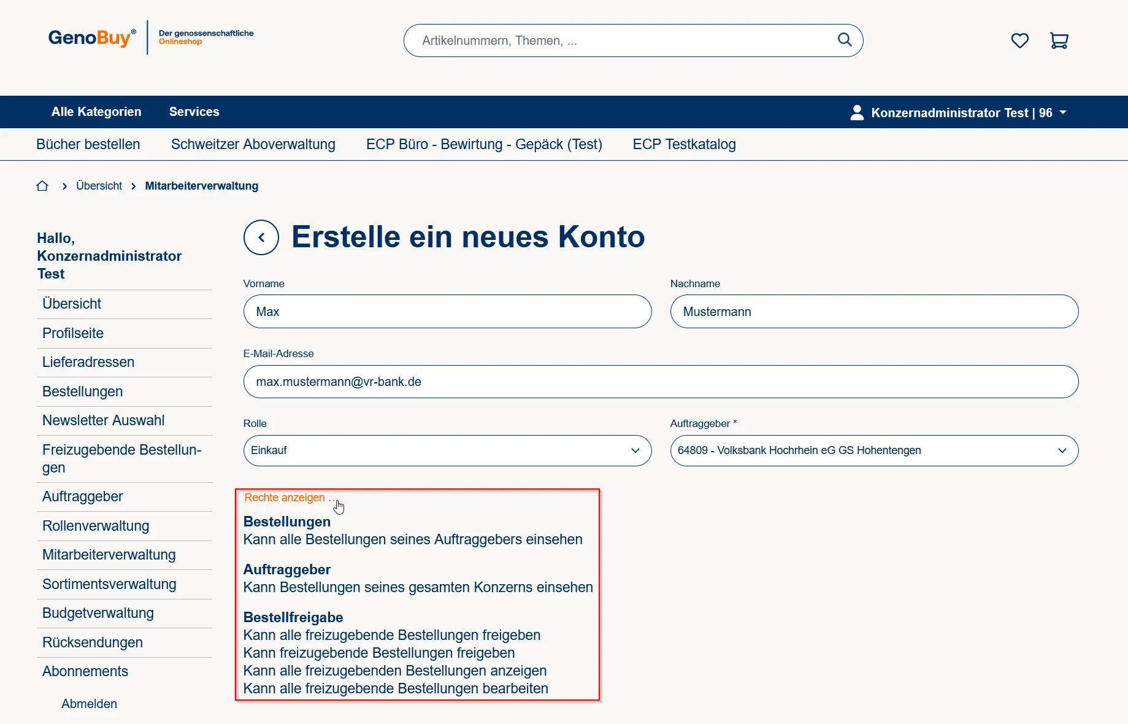Click the Abmelden link
The image size is (1128, 724).
click(89, 704)
